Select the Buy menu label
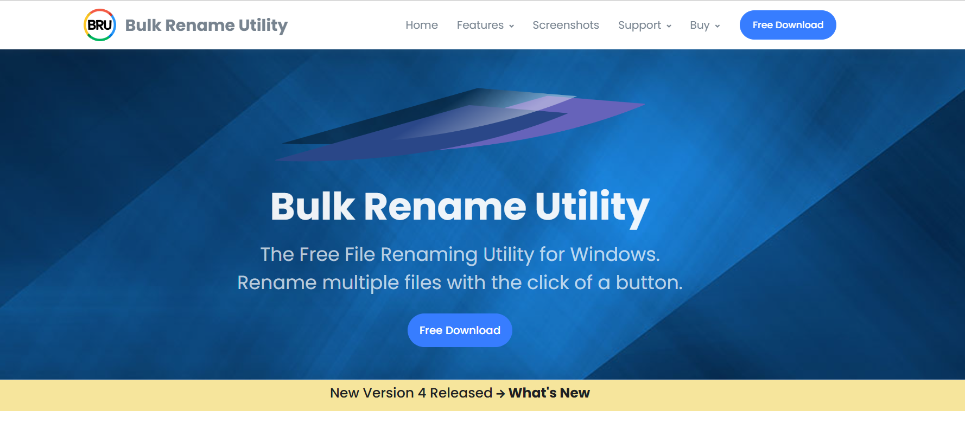The height and width of the screenshot is (423, 965). point(699,25)
